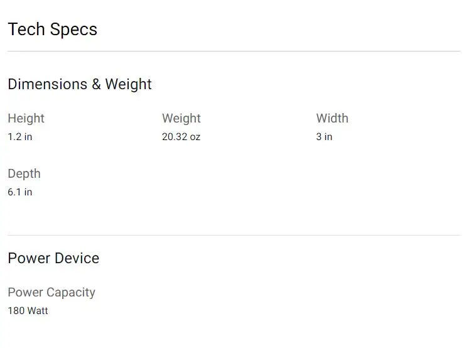Click the divider line above Power Device

[x=234, y=235]
